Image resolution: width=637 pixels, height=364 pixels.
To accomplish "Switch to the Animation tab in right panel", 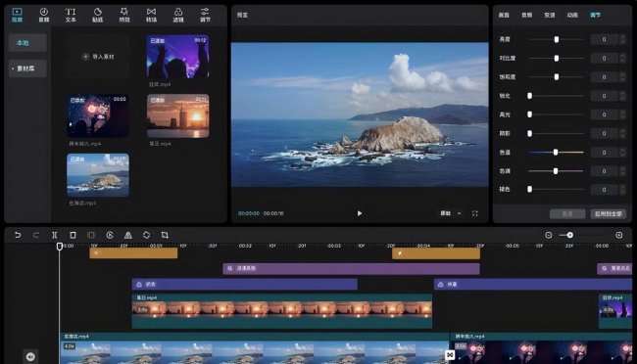I will (572, 15).
